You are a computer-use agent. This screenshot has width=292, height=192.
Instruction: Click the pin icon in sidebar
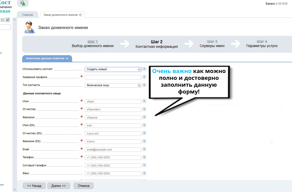[8, 20]
